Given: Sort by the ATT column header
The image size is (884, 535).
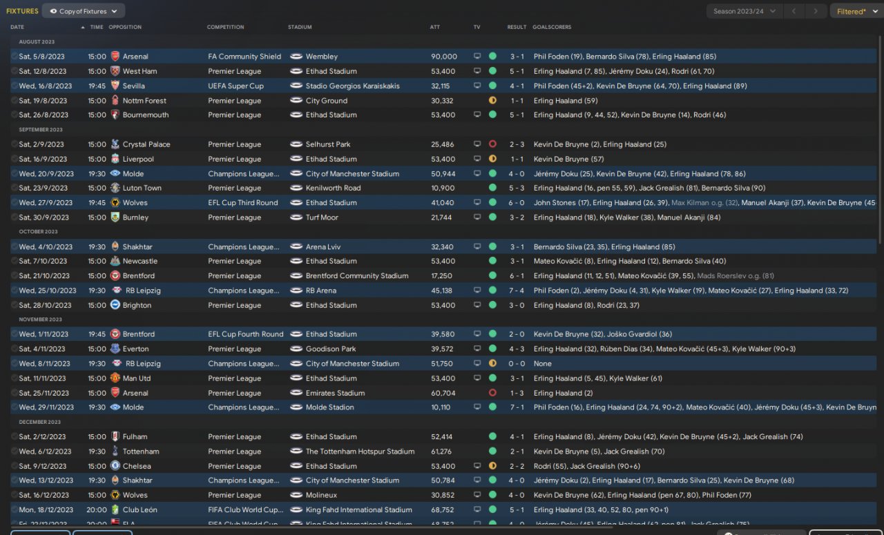Looking at the screenshot, I should tap(435, 27).
